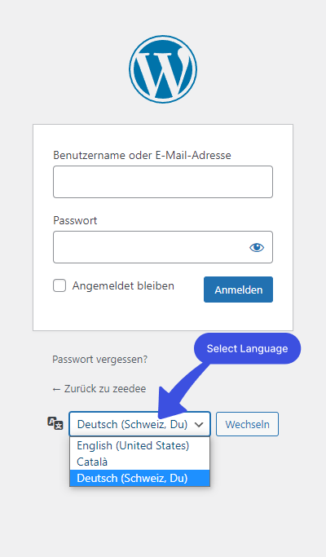This screenshot has height=557, width=326.
Task: Click the Passwort field label
Action: [75, 220]
